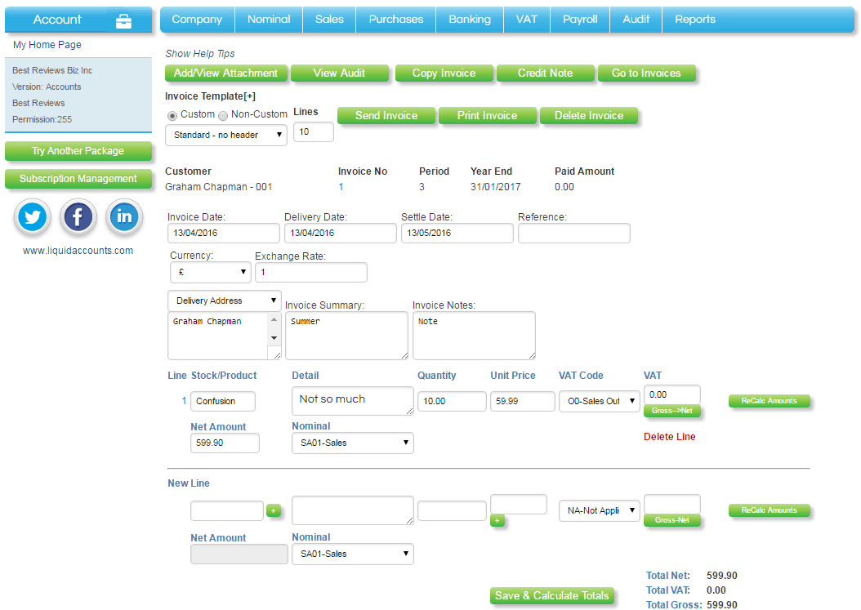The width and height of the screenshot is (861, 610).
Task: Open the Standard - no header template dropdown
Action: tap(225, 135)
